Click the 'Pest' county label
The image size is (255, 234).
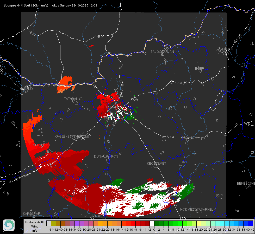click(179, 157)
